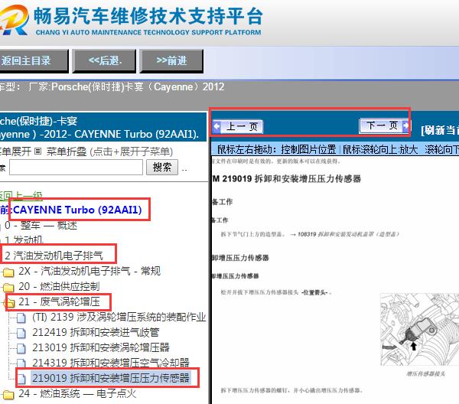This screenshot has height=404, width=459.
Task: Select 2 汽油发动机电子排气 entry
Action: [54, 256]
